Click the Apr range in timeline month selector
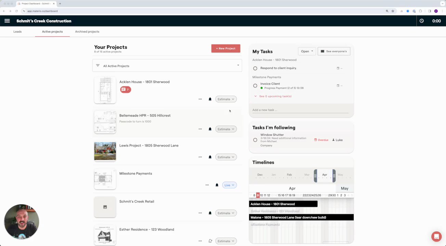Screen dimensions: 446x246 (x=325, y=175)
